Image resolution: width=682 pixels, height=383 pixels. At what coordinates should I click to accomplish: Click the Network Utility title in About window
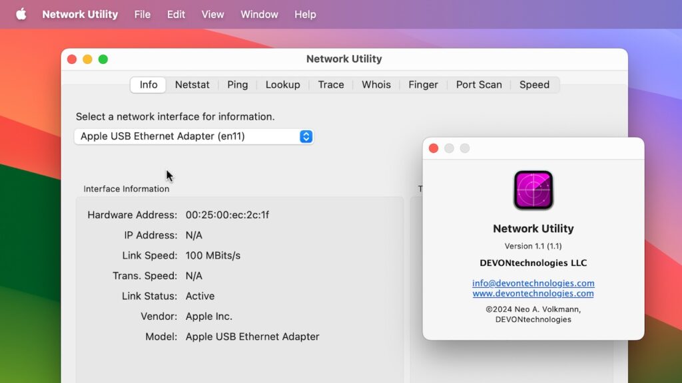[x=533, y=229]
